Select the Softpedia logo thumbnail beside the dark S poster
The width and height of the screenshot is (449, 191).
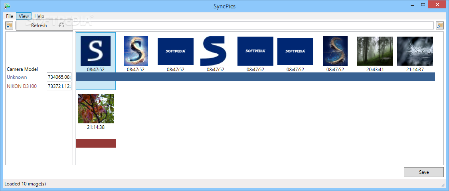[295, 51]
